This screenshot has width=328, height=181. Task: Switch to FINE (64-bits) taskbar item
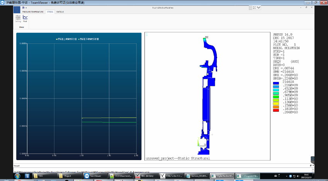coord(146,176)
